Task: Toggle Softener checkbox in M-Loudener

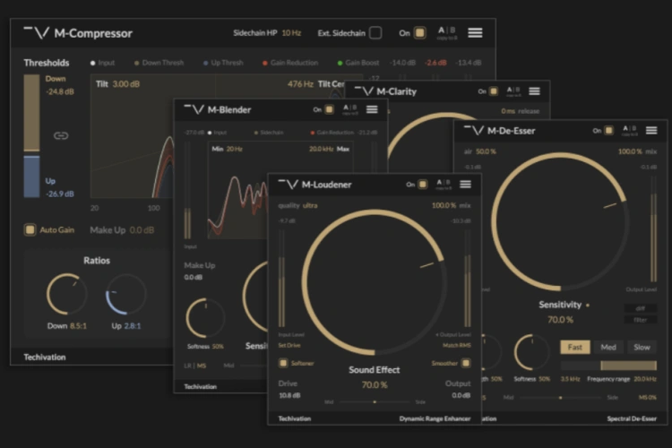Action: 283,363
